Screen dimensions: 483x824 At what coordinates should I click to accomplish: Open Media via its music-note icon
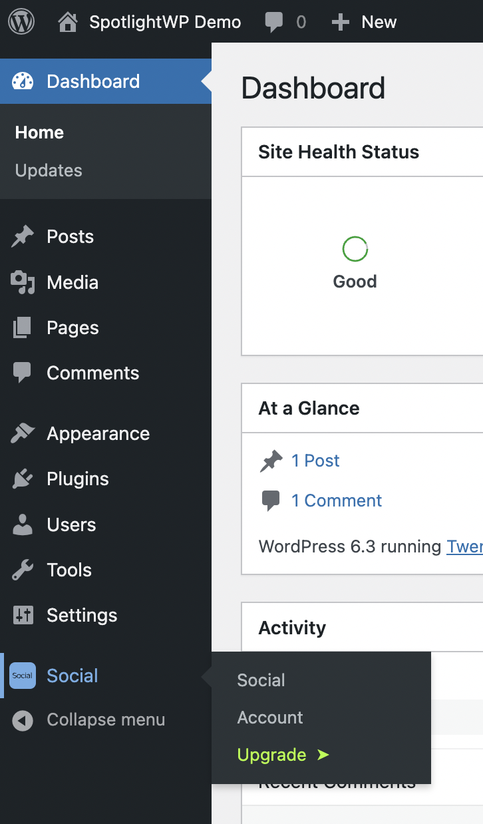click(23, 282)
